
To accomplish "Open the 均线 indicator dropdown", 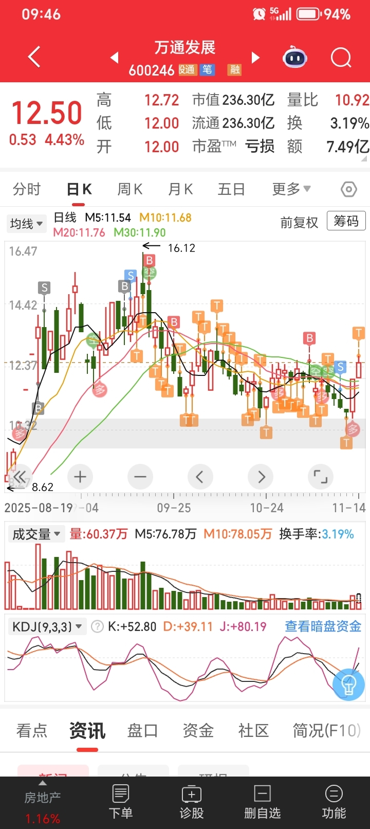I will tap(26, 224).
